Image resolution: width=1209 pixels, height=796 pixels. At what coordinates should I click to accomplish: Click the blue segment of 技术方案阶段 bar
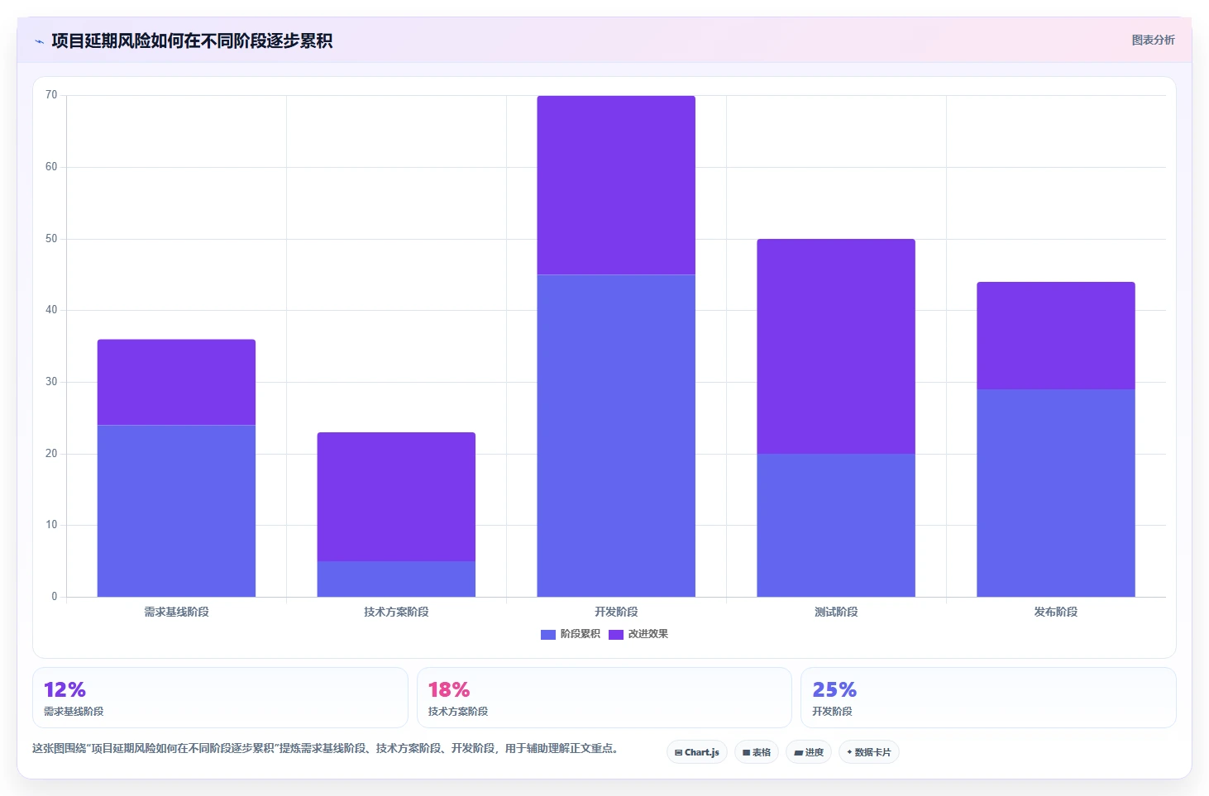click(x=396, y=579)
